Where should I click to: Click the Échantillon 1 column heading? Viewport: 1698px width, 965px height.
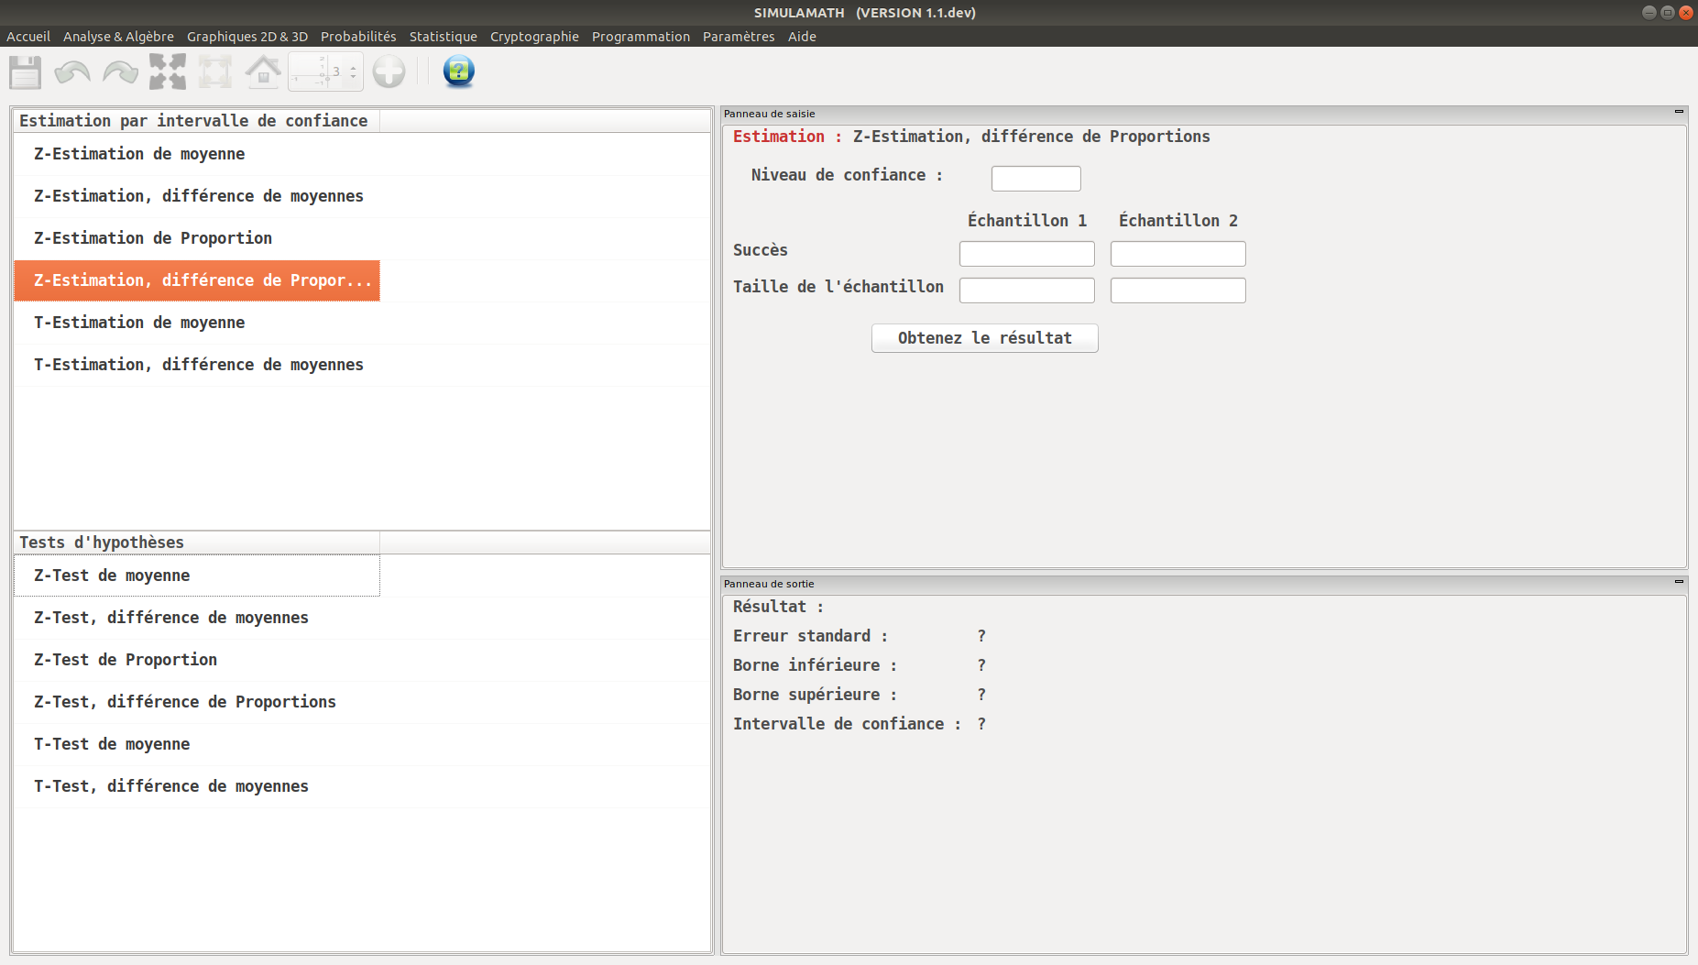pyautogui.click(x=1027, y=221)
